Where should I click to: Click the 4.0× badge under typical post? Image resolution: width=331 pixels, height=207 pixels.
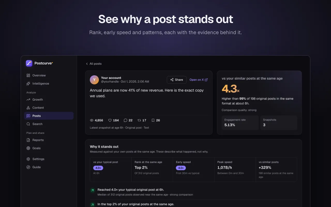coord(98,168)
